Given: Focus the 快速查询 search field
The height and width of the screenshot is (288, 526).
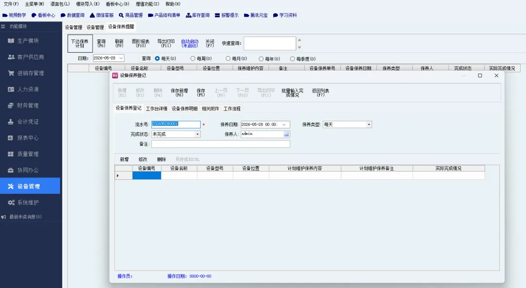Looking at the screenshot, I should pyautogui.click(x=270, y=44).
